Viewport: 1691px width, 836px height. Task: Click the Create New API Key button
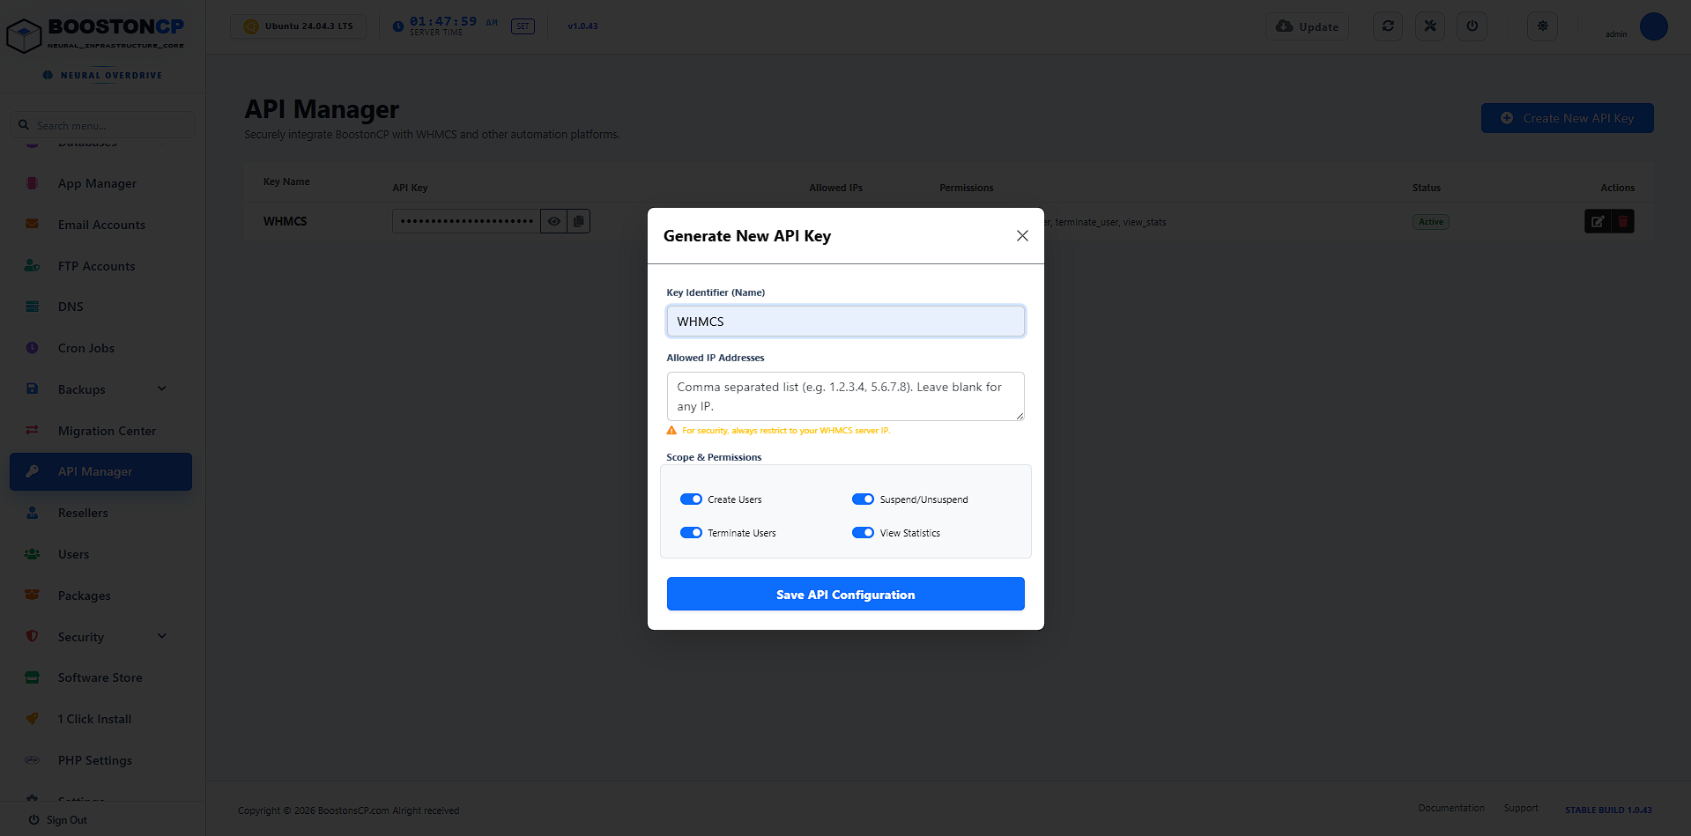1567,118
